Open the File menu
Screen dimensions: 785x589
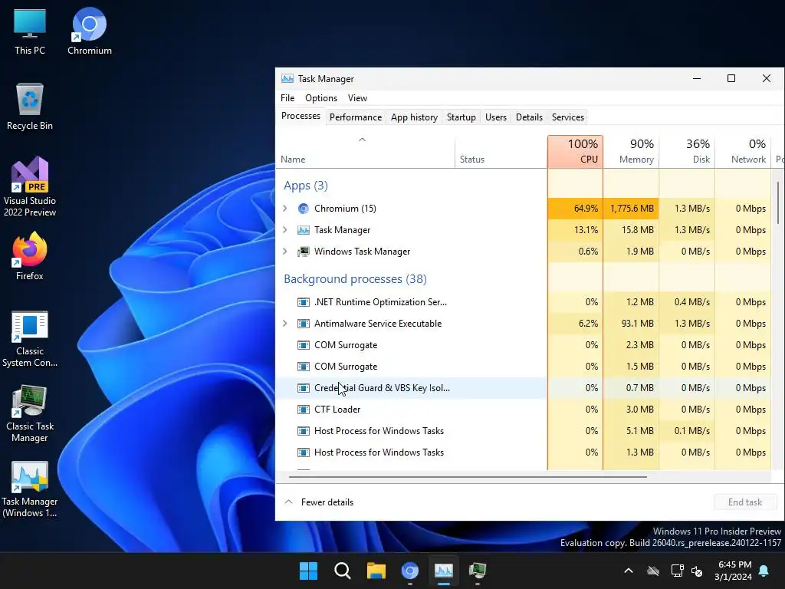[x=287, y=98]
